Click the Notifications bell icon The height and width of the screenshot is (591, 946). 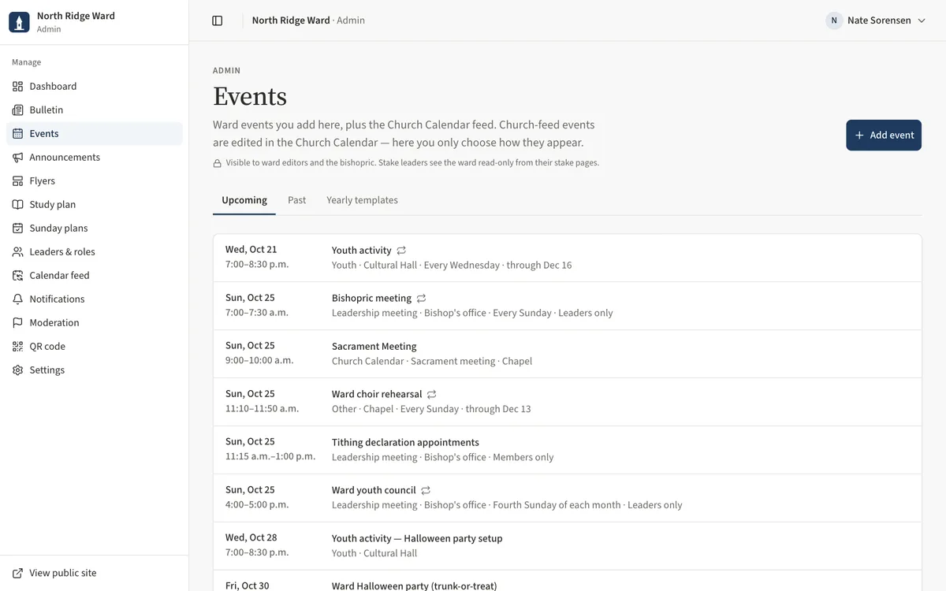coord(17,299)
